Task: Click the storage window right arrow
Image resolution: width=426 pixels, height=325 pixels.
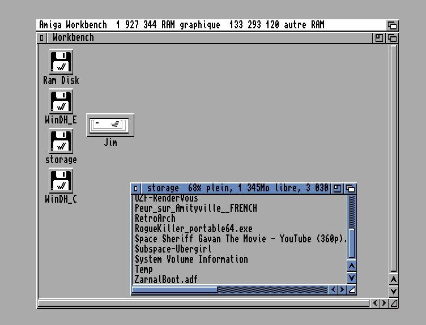Action: [342, 290]
